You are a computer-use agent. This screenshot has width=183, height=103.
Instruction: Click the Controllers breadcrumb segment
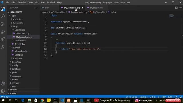pos(60,12)
